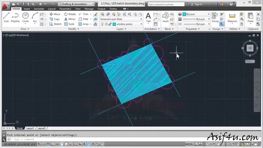The height and width of the screenshot is (148, 263).
Task: Open the Workspace Drafting & Annotation dropdown
Action: 76,4
